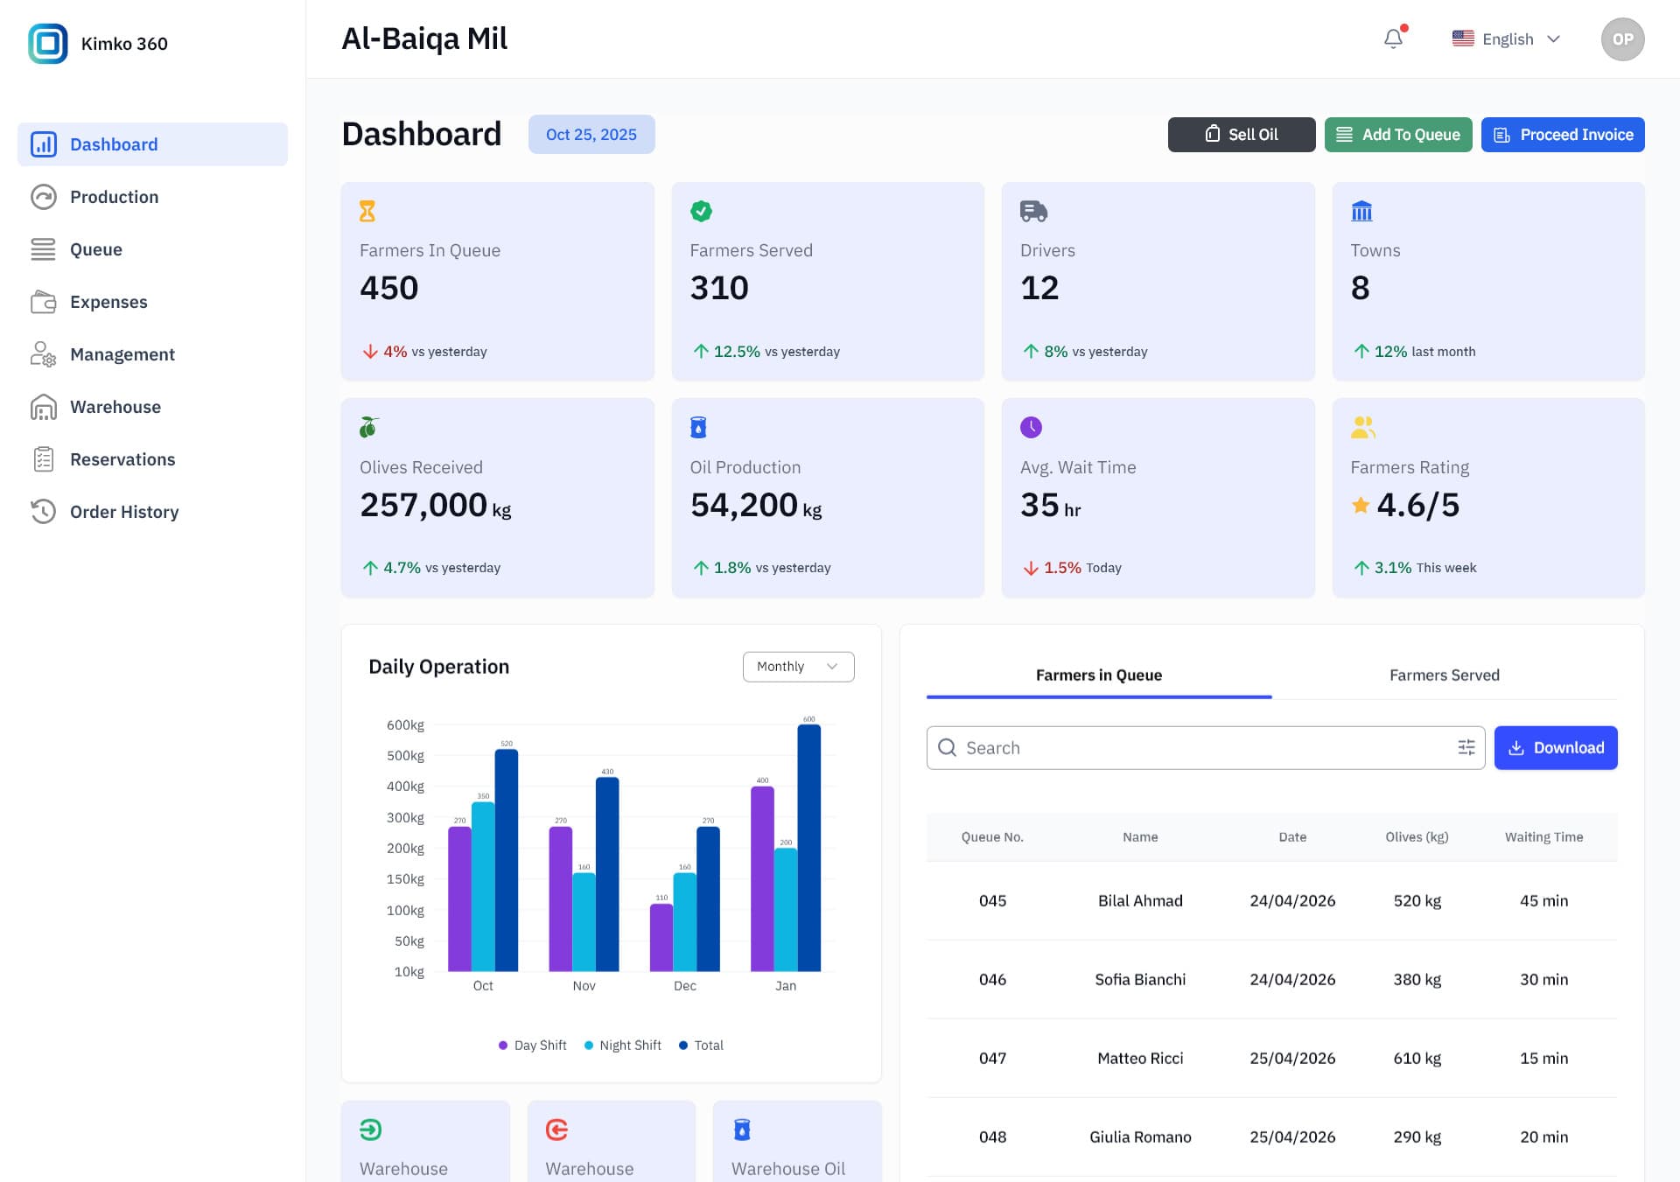This screenshot has height=1182, width=1680.
Task: Click the Sell Oil button
Action: 1241,135
